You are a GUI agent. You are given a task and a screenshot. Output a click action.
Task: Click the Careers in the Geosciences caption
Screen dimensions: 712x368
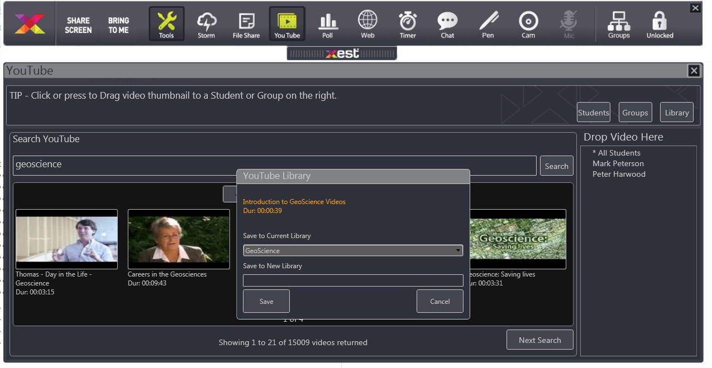pos(167,274)
